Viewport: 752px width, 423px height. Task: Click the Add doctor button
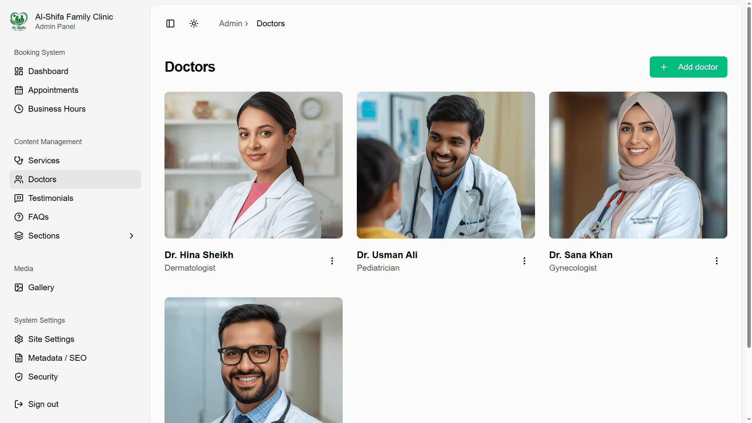688,67
